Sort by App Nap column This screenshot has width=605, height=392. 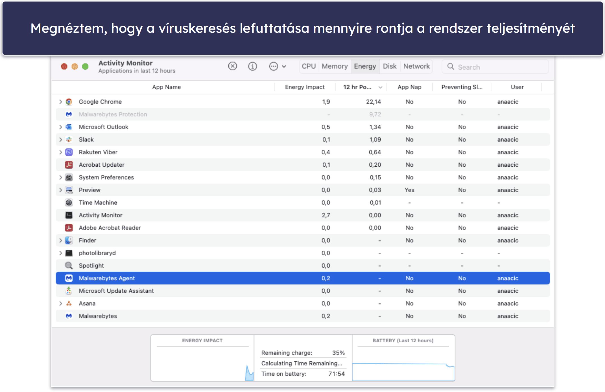[409, 87]
